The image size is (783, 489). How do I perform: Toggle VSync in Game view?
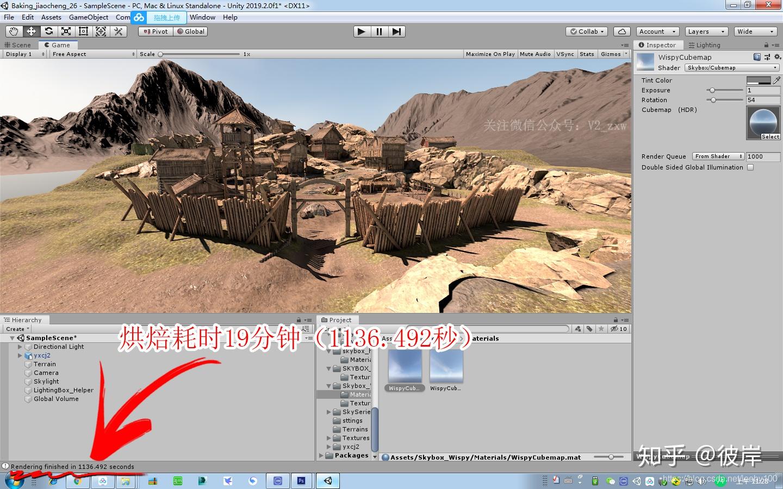coord(565,54)
